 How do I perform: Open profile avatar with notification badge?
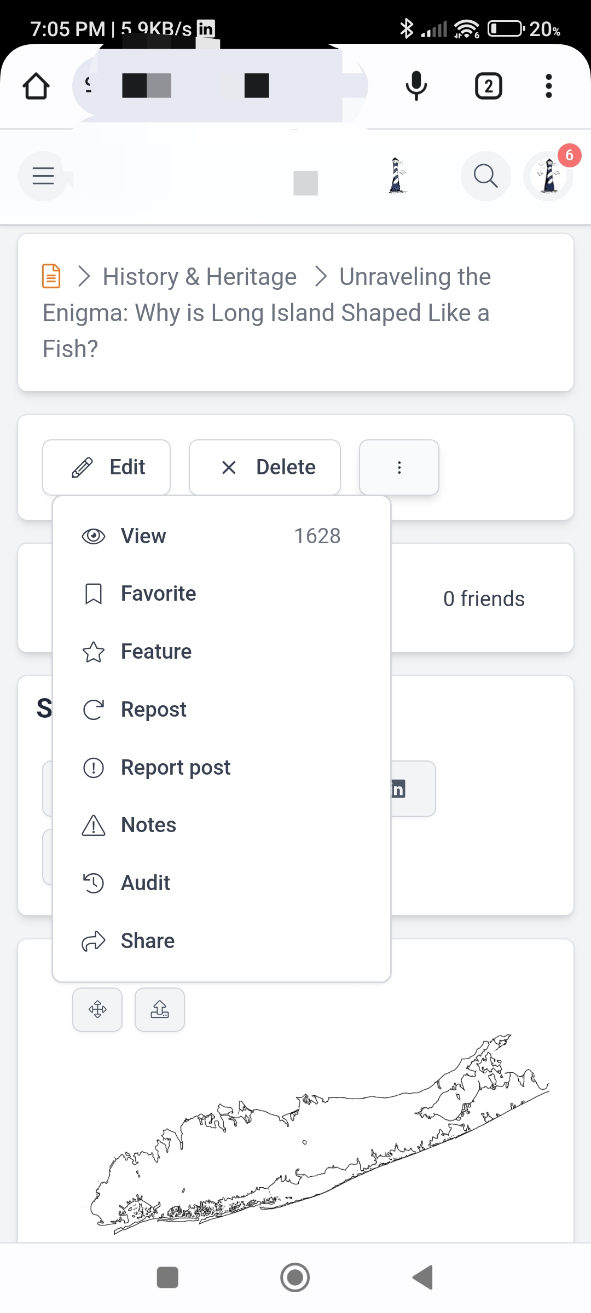[x=549, y=176]
